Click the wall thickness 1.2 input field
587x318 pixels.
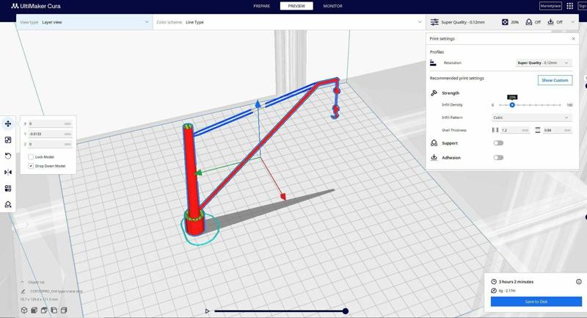click(515, 130)
